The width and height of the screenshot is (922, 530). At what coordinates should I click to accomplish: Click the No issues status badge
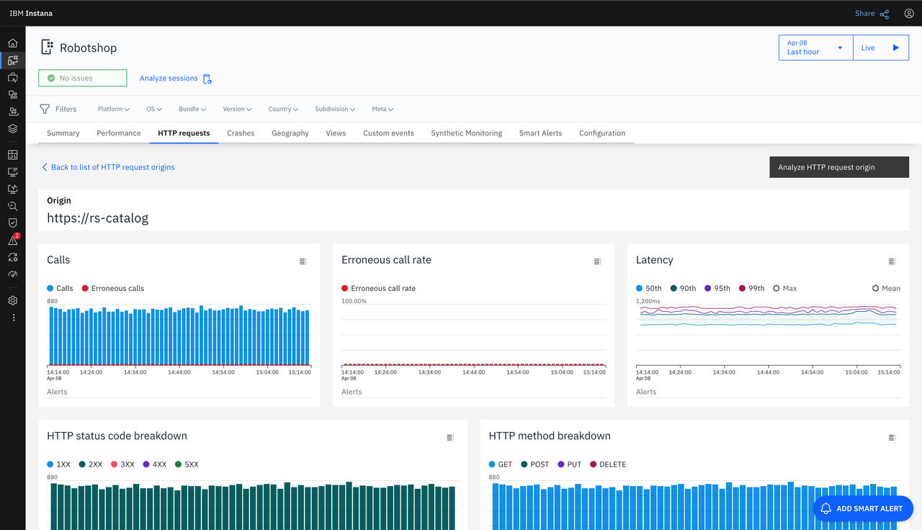(83, 78)
